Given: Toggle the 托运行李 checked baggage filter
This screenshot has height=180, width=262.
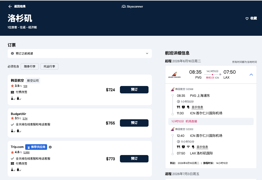Looking at the screenshot, I should (x=49, y=66).
